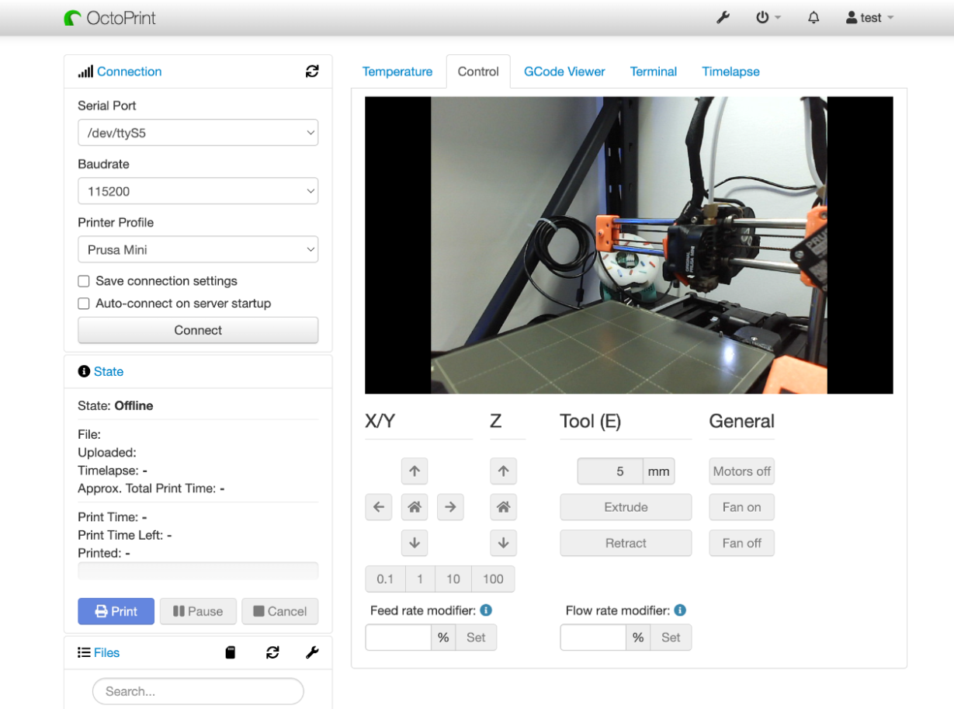Select 1 jog step size
The width and height of the screenshot is (954, 709).
tap(420, 579)
